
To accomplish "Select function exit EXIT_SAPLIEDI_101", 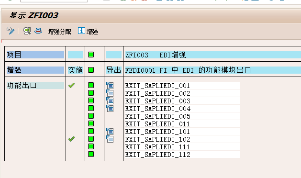I will tap(182, 132).
